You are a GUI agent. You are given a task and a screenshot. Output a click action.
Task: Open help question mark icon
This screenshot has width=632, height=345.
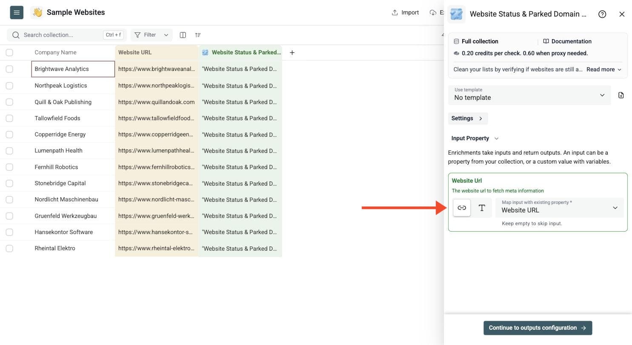[x=602, y=14]
